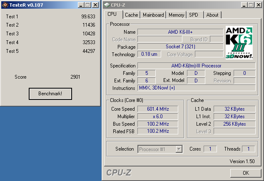Image resolution: width=264 pixels, height=181 pixels.
Task: Click the Family value 5
Action: [147, 73]
